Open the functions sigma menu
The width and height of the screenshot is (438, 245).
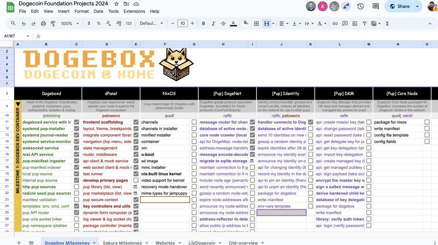[x=387, y=23]
